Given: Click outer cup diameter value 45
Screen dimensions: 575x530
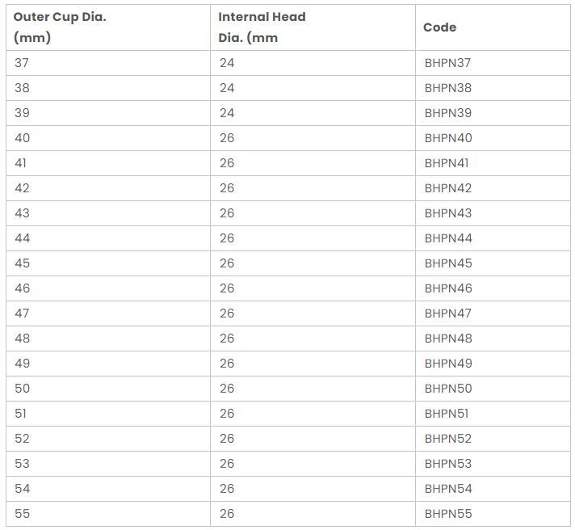Looking at the screenshot, I should (22, 263).
